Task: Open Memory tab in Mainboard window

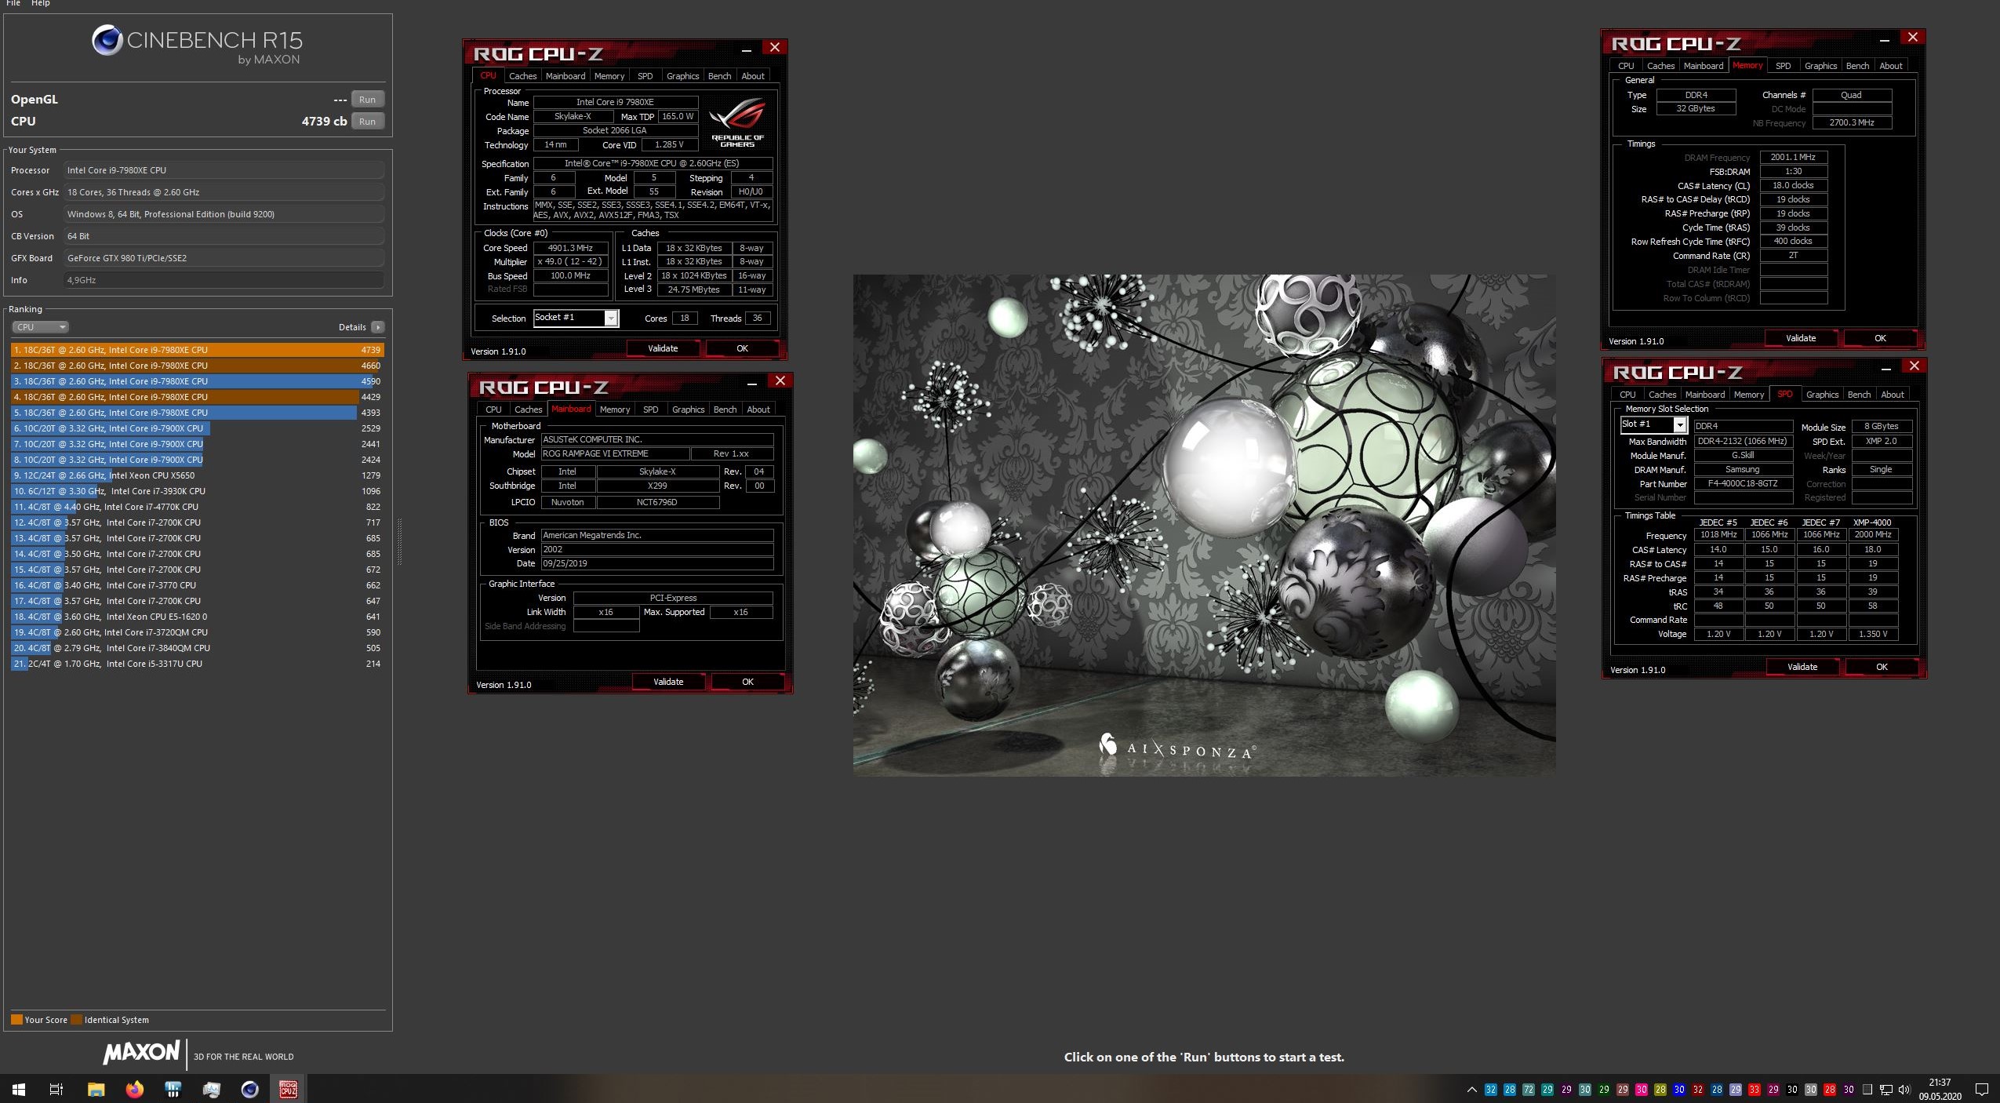Action: tap(615, 410)
